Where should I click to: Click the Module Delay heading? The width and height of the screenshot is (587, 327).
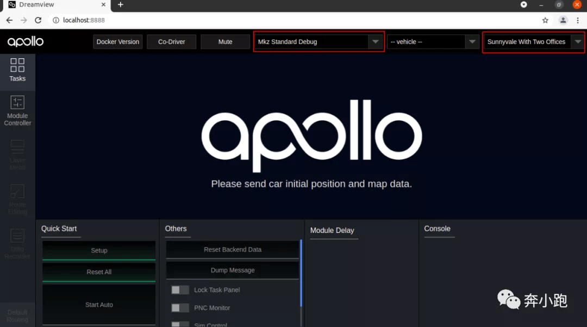[x=332, y=230]
